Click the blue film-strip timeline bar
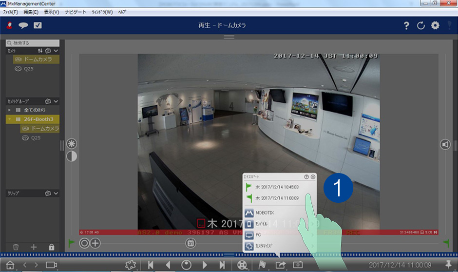The width and height of the screenshot is (458, 272). [x=229, y=255]
